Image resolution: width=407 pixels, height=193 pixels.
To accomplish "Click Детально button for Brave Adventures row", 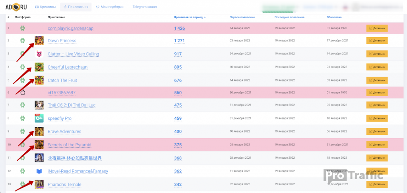I will pos(376,131).
